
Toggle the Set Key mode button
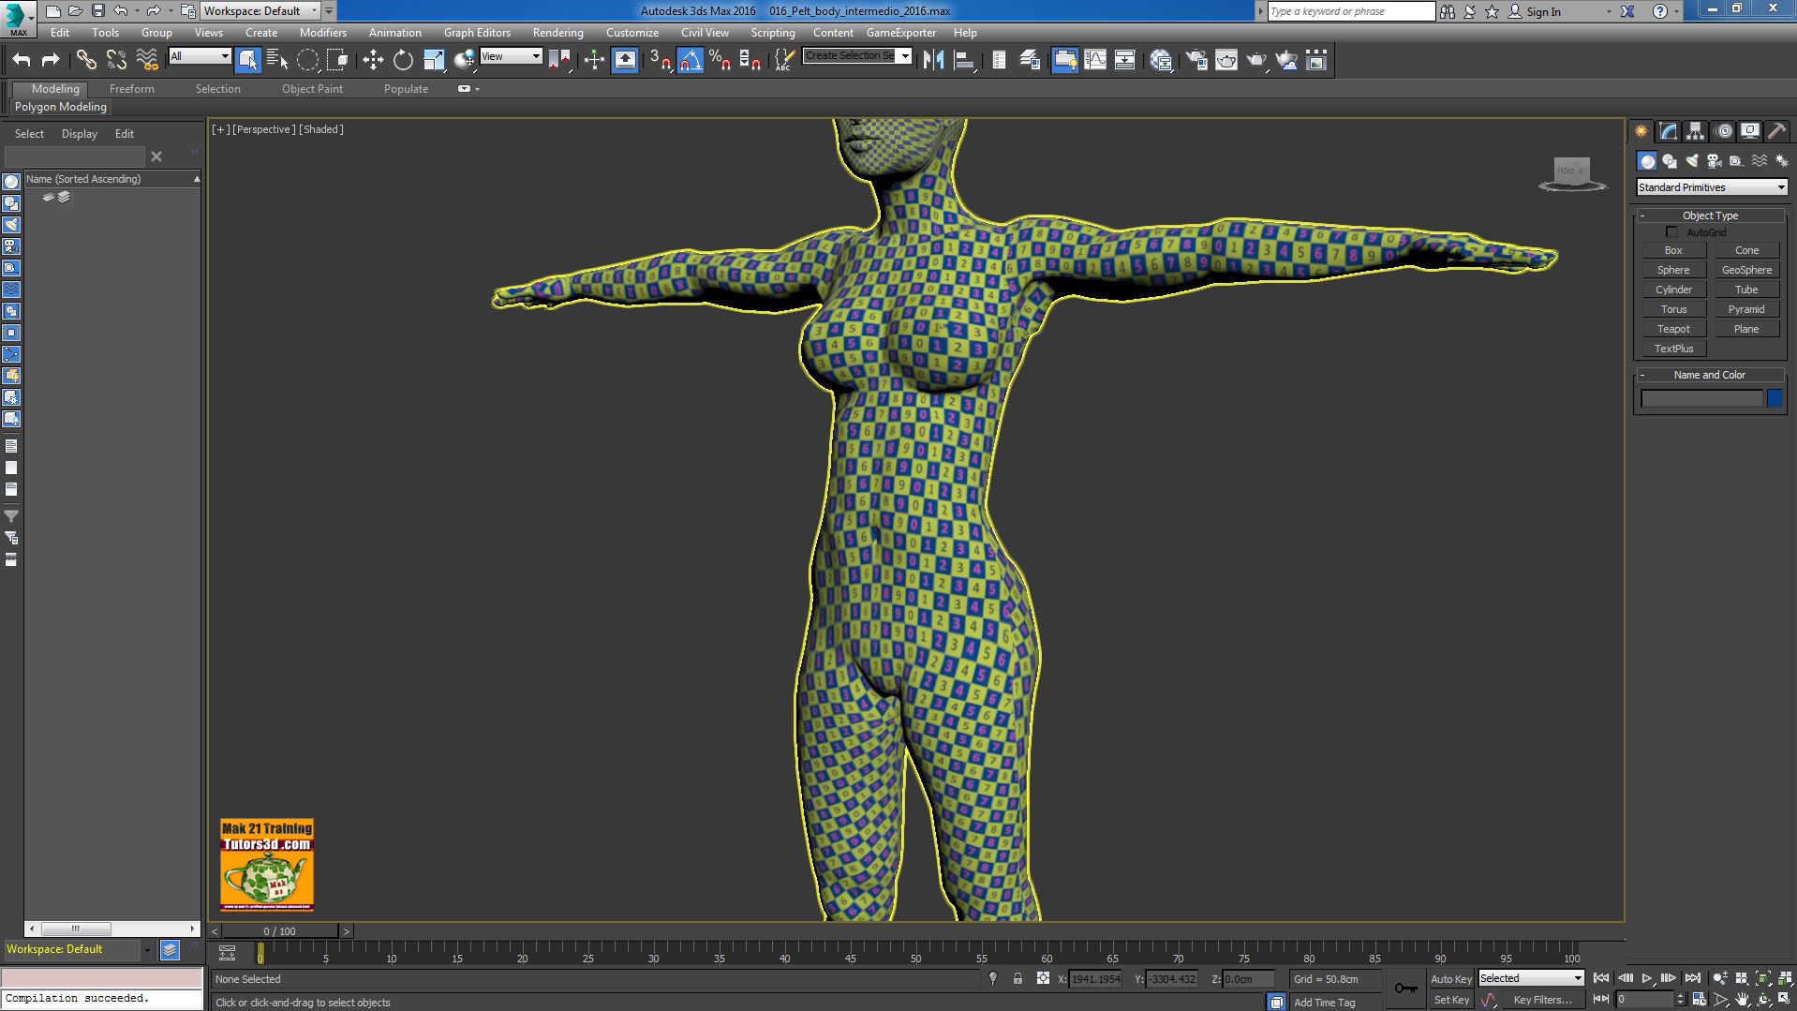coord(1451,1000)
